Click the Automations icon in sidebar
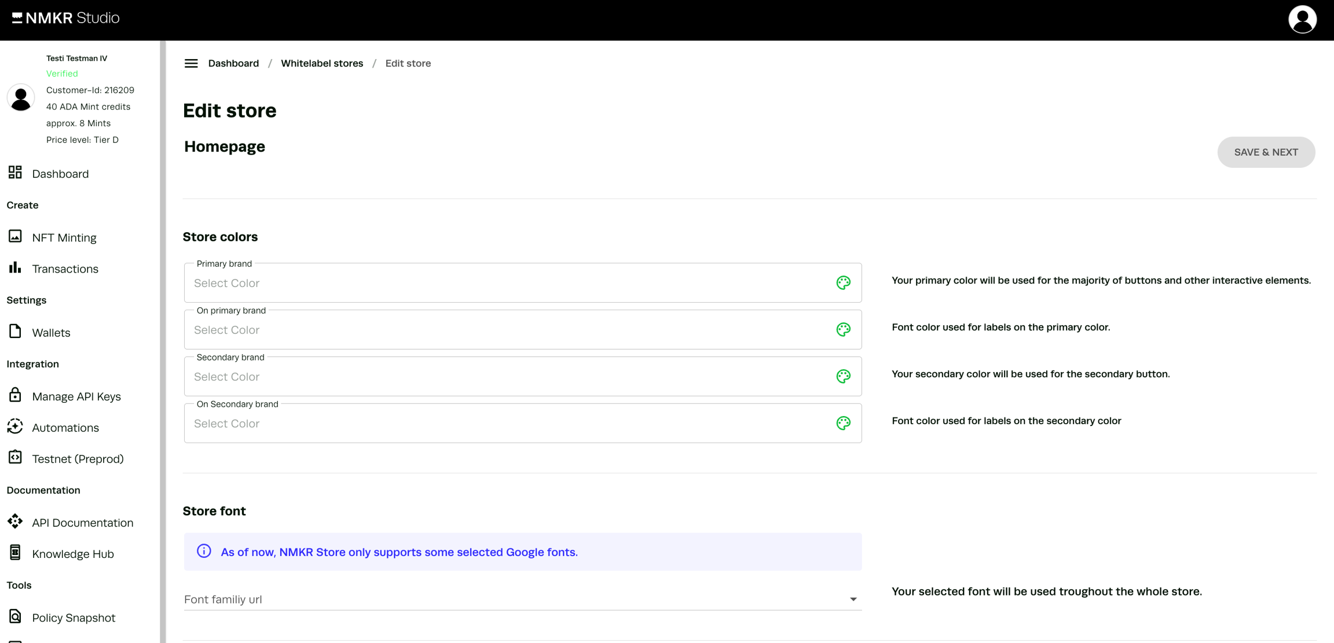The width and height of the screenshot is (1334, 643). (15, 427)
